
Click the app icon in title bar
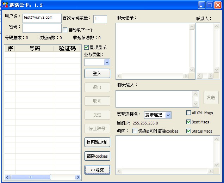[x=5, y=5]
